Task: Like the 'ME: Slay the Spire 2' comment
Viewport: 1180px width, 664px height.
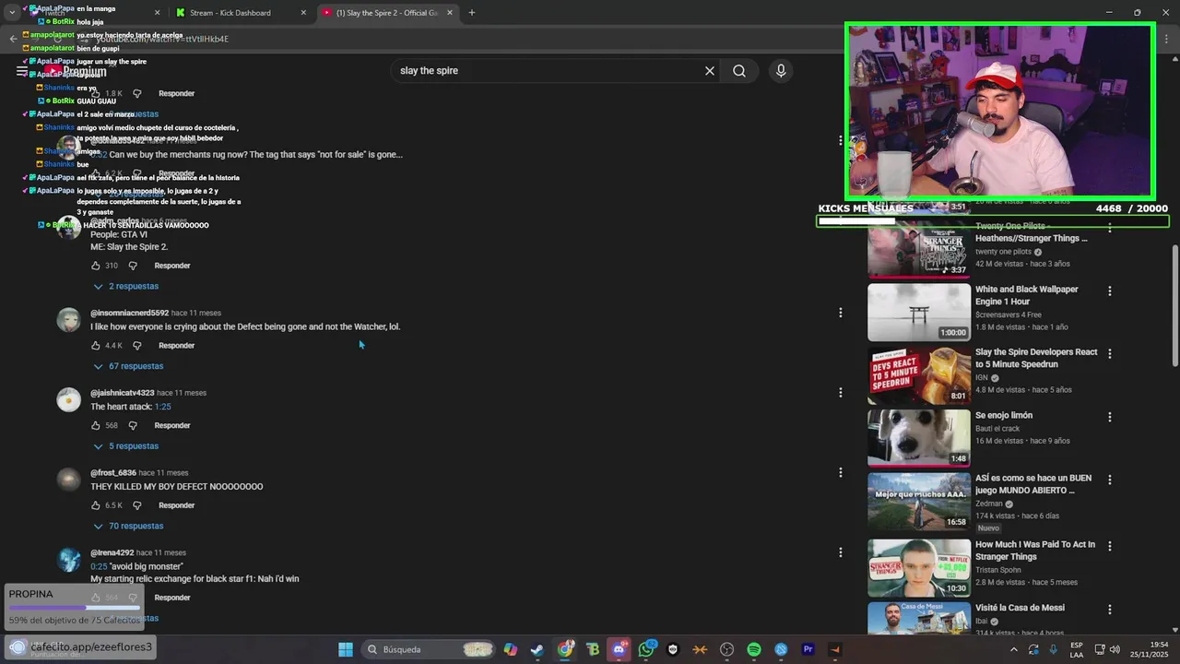Action: [96, 266]
